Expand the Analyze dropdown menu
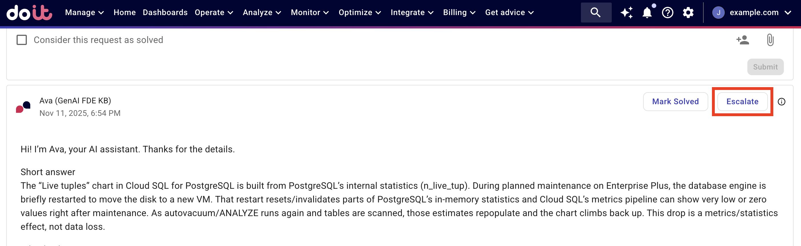This screenshot has height=246, width=801. coord(262,13)
